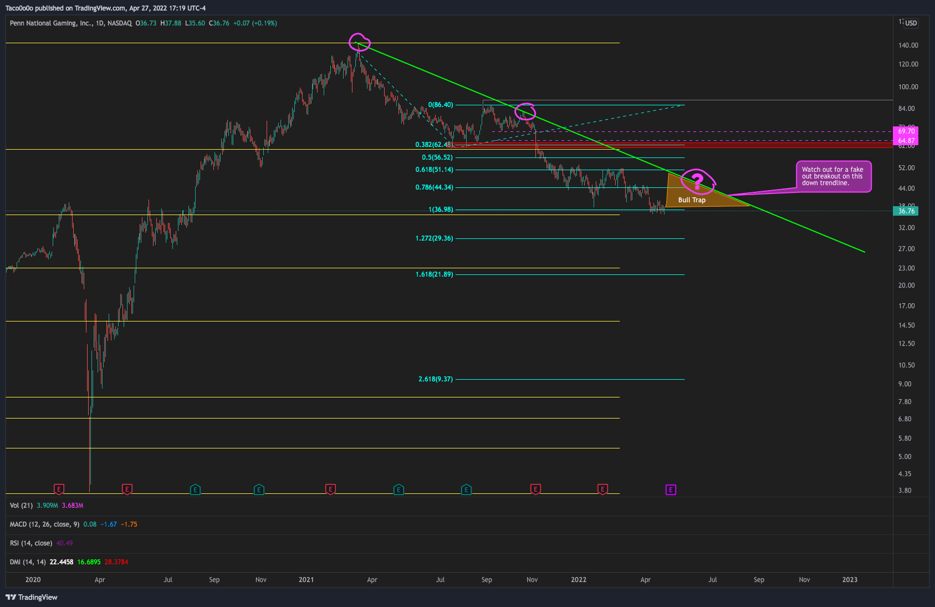The height and width of the screenshot is (607, 935).
Task: Select the MACD (12, 26, close, 9) label
Action: tap(44, 524)
